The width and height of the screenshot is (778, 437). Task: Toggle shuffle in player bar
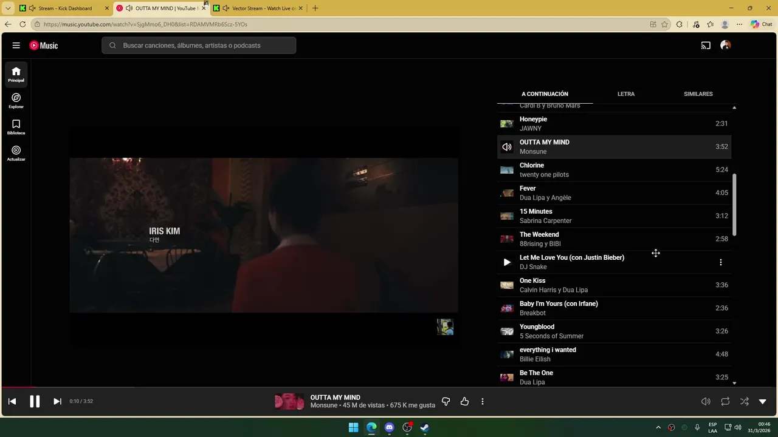tap(745, 401)
